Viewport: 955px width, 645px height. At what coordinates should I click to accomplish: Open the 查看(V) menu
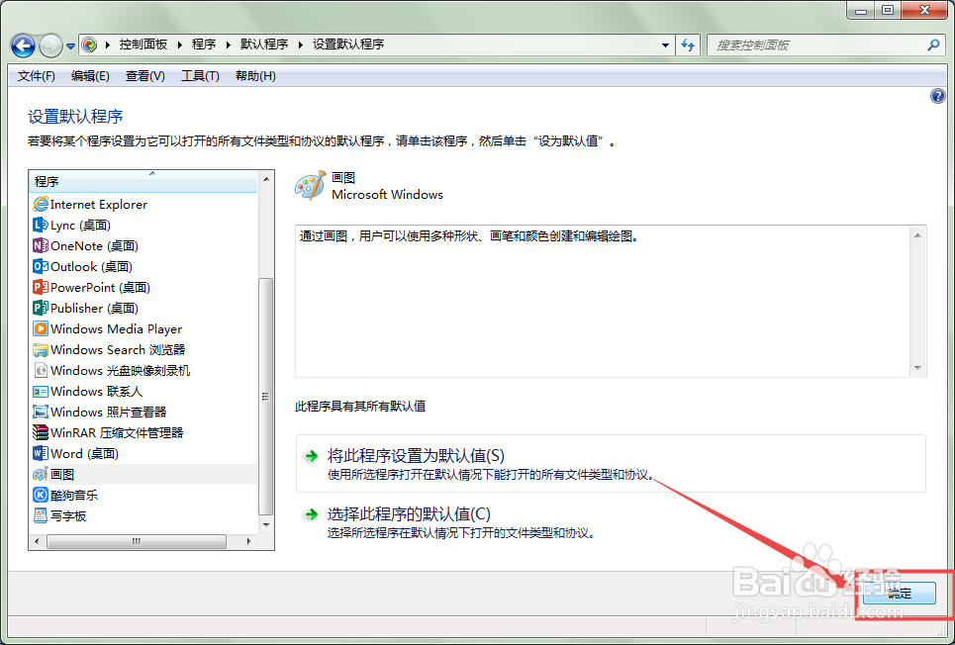(x=144, y=76)
